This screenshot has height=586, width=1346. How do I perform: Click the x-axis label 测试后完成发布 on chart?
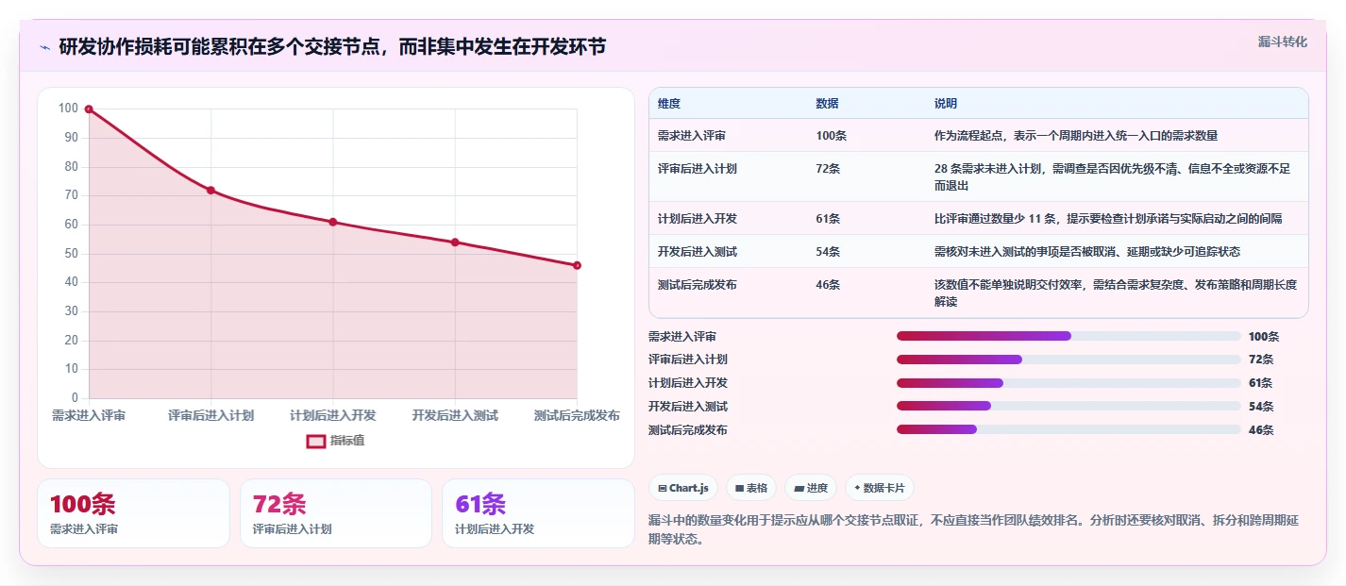(x=577, y=416)
